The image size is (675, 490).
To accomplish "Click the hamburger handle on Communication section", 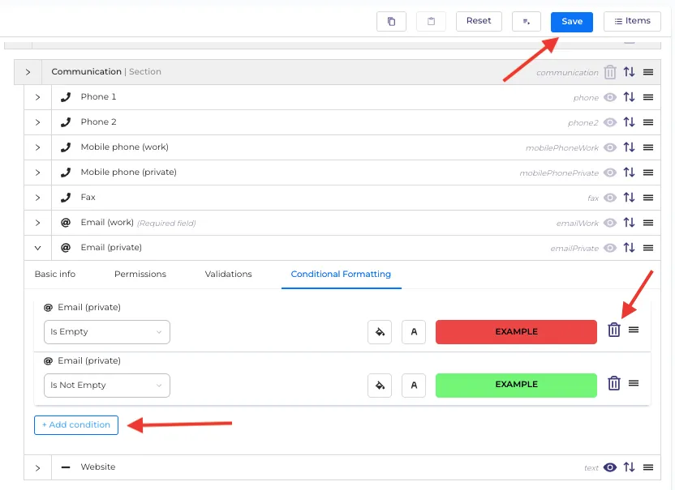I will click(648, 72).
